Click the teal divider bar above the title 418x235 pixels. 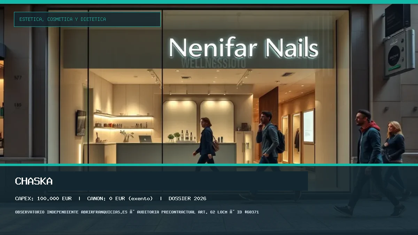pos(209,165)
